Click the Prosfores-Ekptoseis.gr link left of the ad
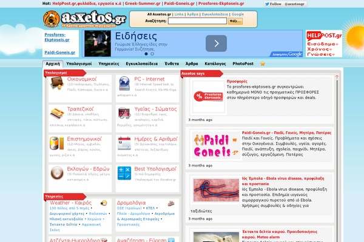 click(57, 37)
